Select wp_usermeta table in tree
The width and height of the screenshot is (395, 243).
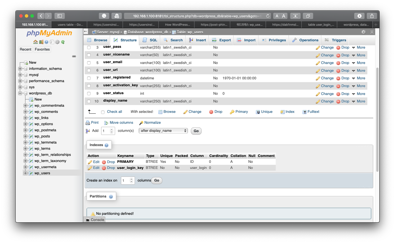click(46, 167)
